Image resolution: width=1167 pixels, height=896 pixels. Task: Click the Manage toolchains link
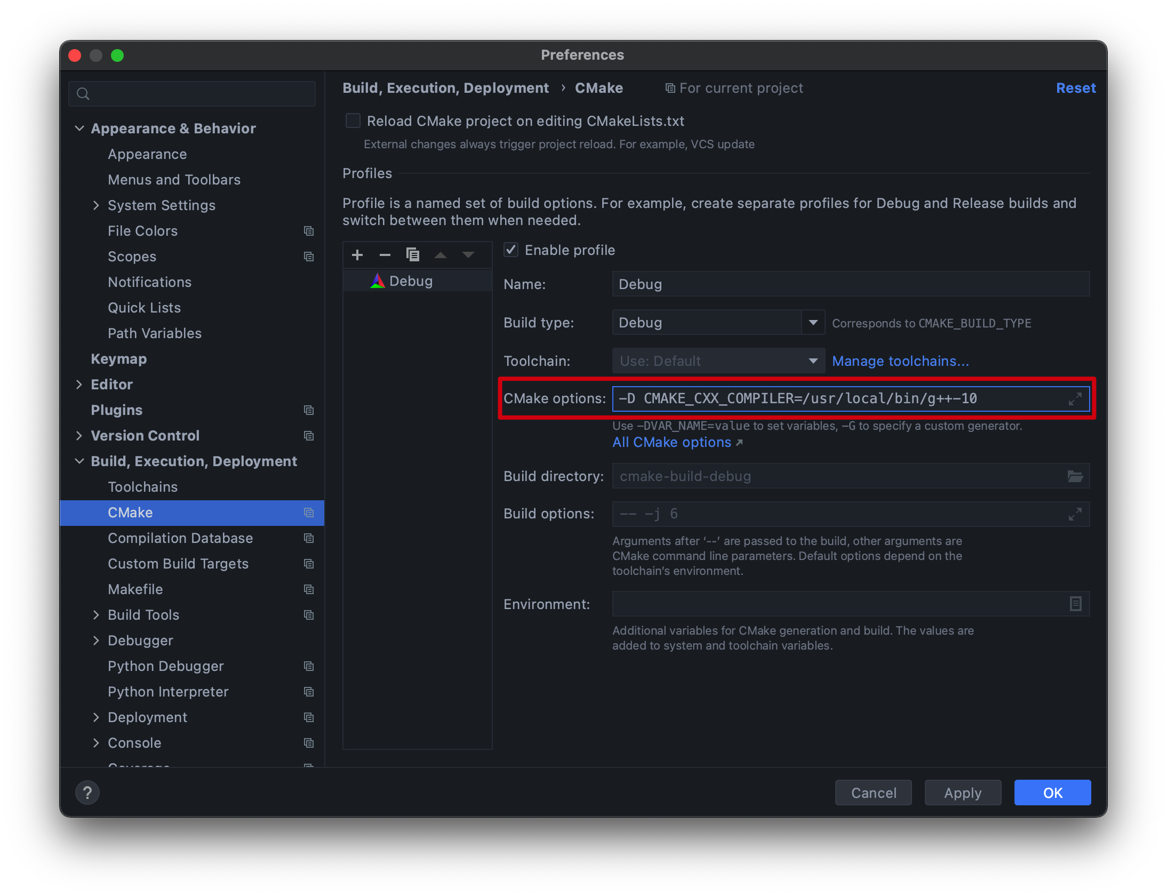(x=899, y=361)
